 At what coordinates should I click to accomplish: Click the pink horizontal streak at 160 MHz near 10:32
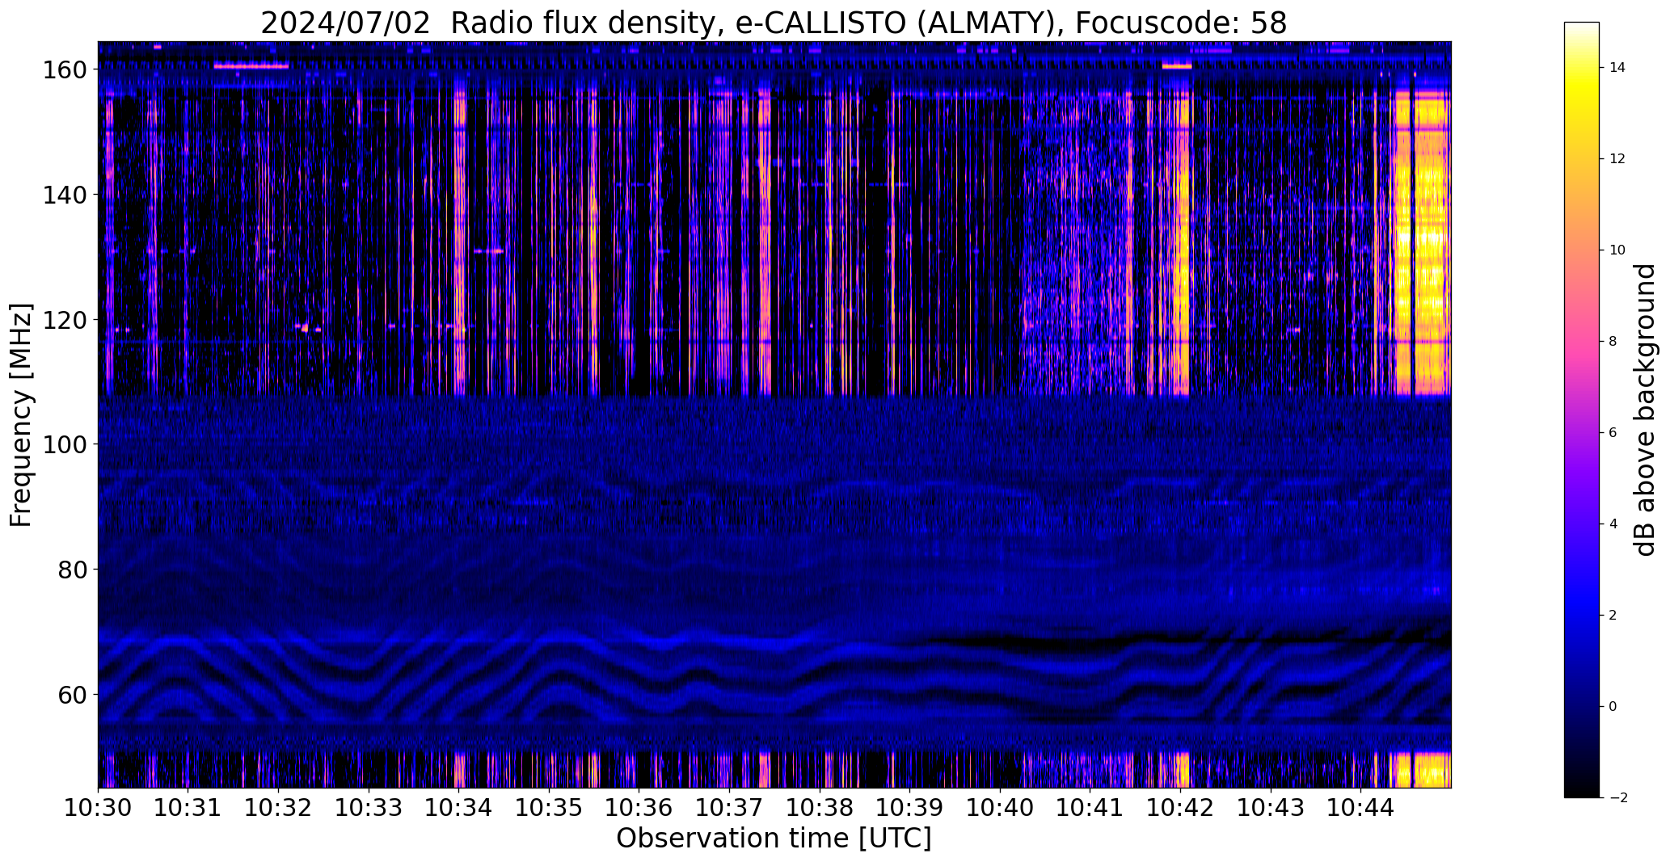pos(251,66)
